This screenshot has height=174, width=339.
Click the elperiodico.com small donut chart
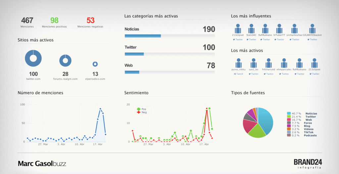tap(95, 64)
